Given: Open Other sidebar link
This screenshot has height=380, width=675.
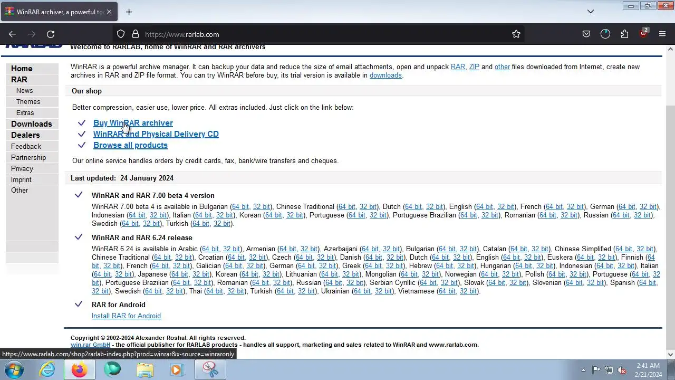Looking at the screenshot, I should pos(20,190).
